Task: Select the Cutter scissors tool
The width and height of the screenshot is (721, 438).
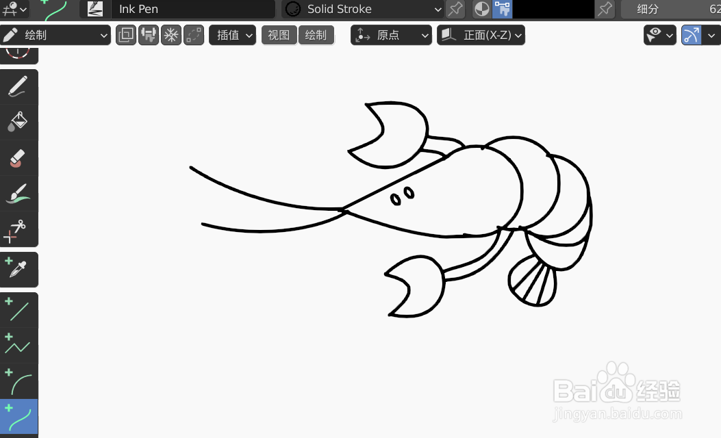Action: tap(19, 229)
